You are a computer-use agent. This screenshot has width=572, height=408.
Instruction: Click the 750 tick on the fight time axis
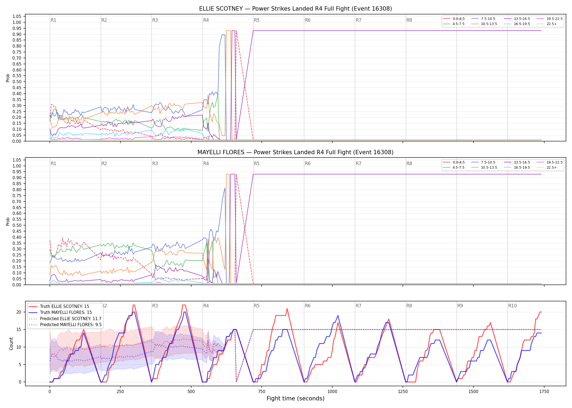(x=261, y=391)
